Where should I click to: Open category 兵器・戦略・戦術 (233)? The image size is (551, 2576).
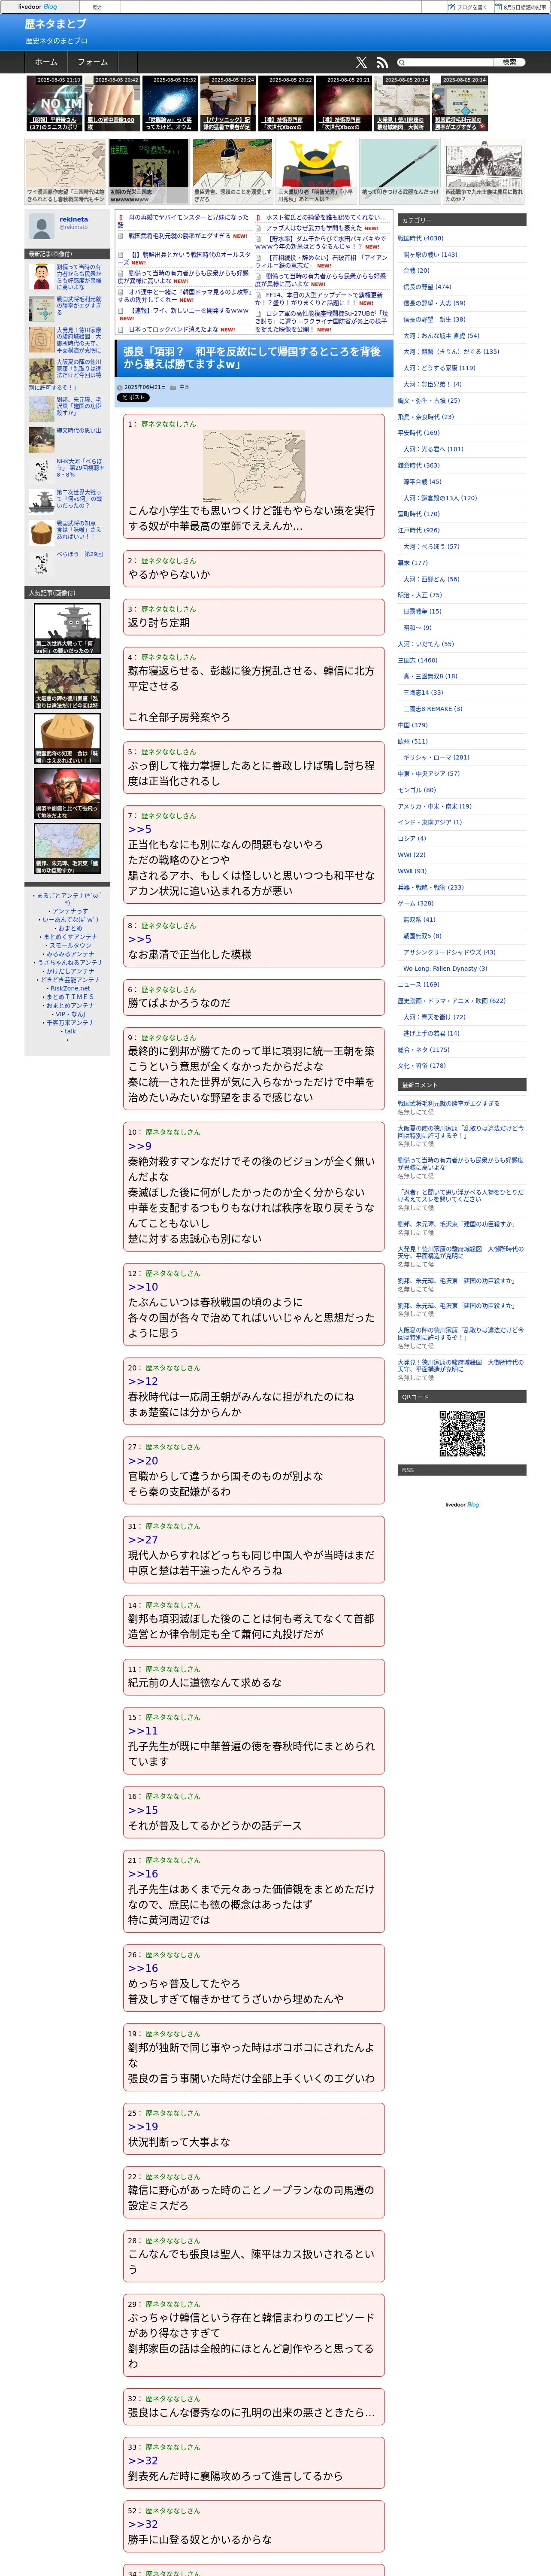point(430,887)
